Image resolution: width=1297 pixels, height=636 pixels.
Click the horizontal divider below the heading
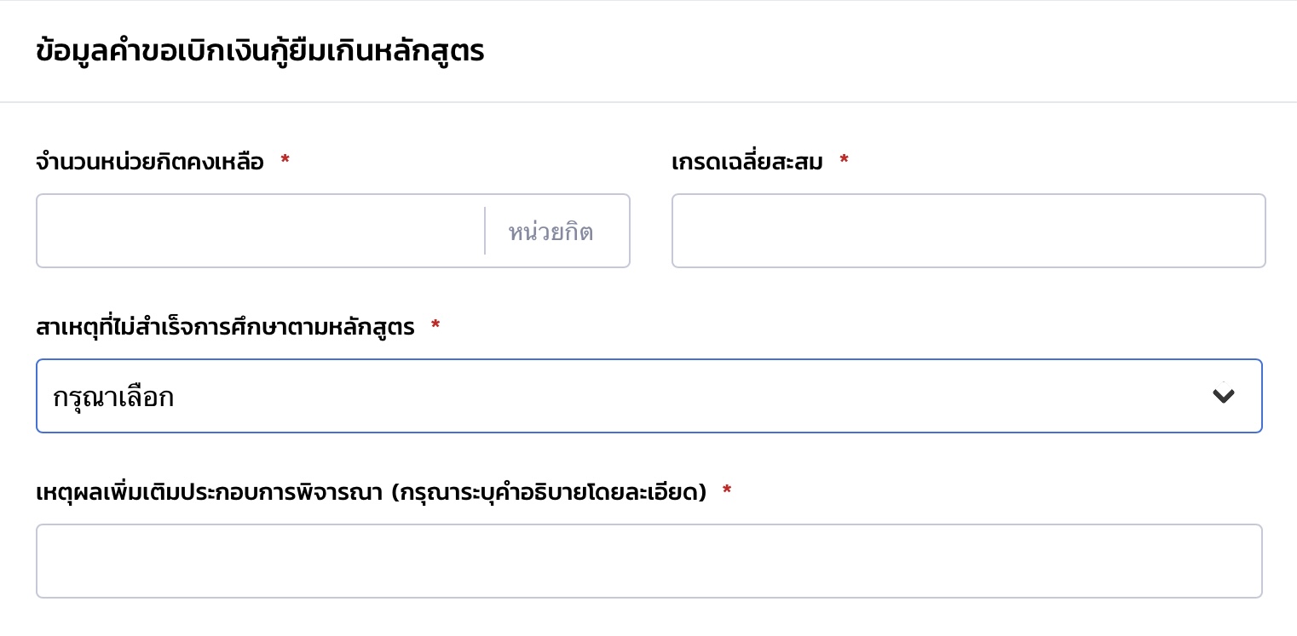tap(648, 102)
